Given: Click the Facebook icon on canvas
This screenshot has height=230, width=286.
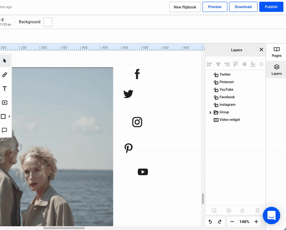Looking at the screenshot, I should click(x=137, y=74).
